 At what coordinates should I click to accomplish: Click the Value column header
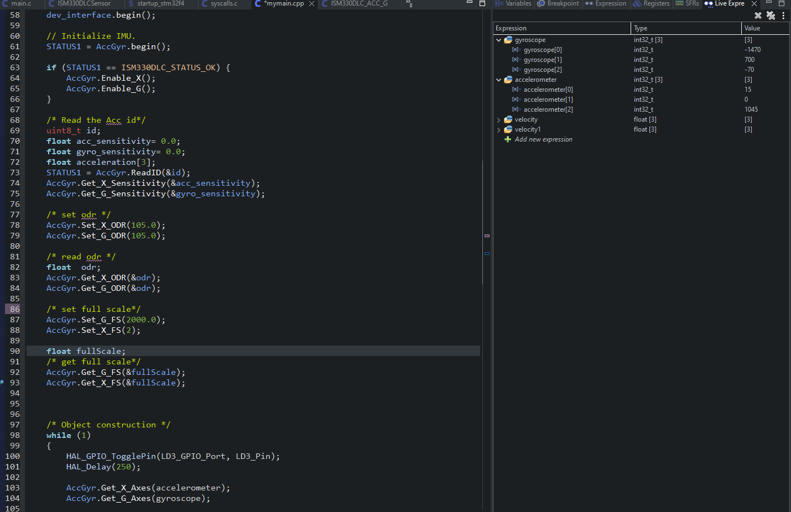click(x=752, y=28)
